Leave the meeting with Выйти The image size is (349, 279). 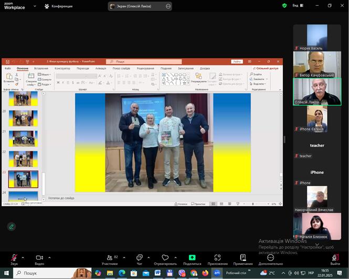335,260
